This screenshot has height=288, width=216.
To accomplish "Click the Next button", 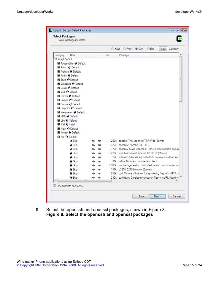I will (158, 196).
